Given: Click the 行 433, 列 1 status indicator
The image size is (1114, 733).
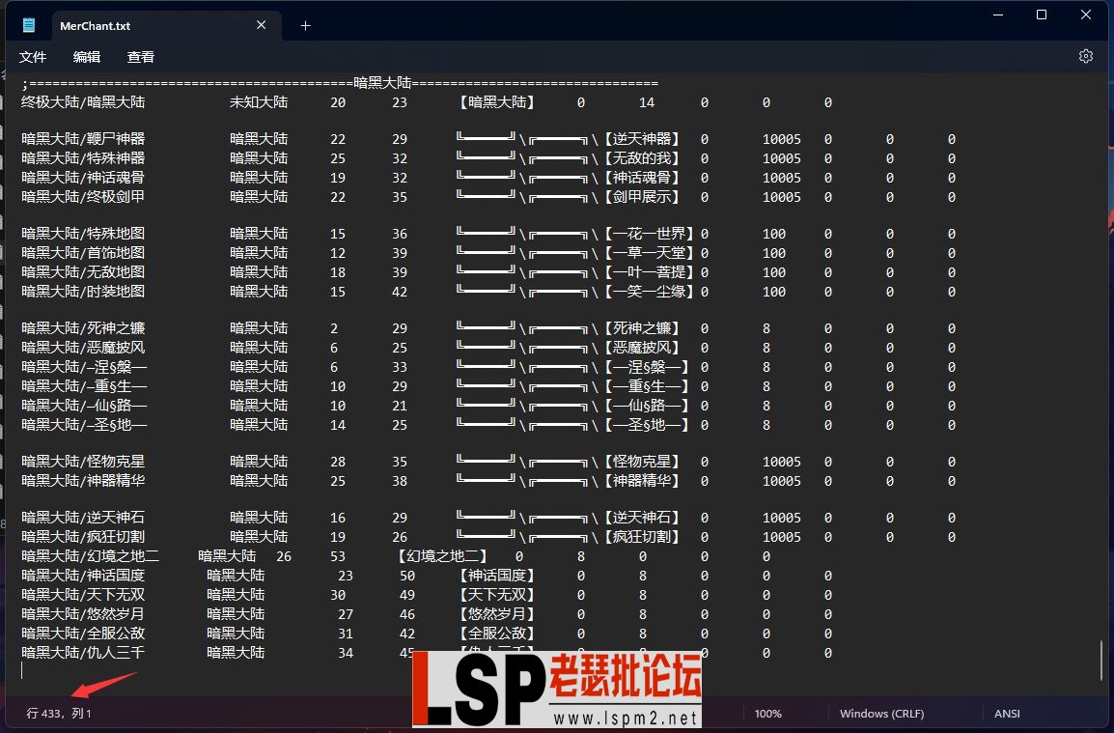Looking at the screenshot, I should click(x=59, y=713).
